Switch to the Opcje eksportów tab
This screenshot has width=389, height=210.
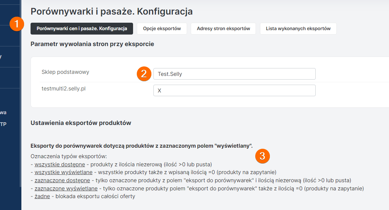click(x=162, y=29)
